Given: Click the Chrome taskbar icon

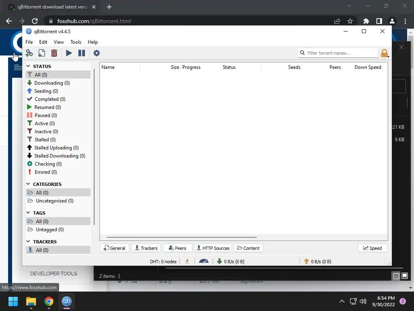Looking at the screenshot, I should point(49,301).
